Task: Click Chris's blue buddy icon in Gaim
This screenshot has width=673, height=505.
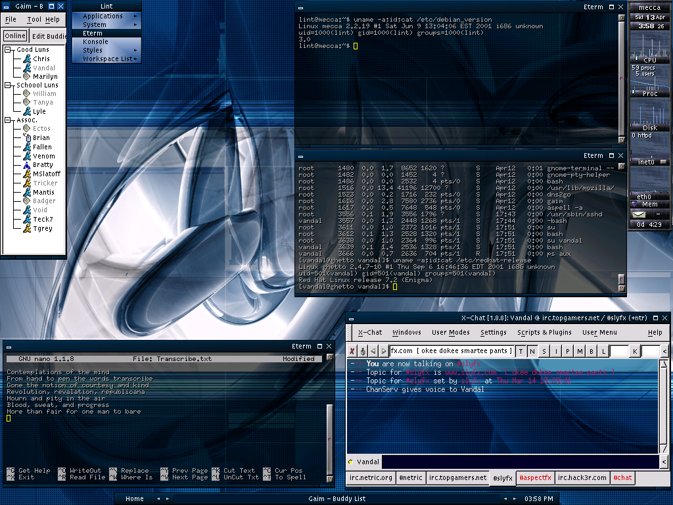Action: [x=28, y=59]
